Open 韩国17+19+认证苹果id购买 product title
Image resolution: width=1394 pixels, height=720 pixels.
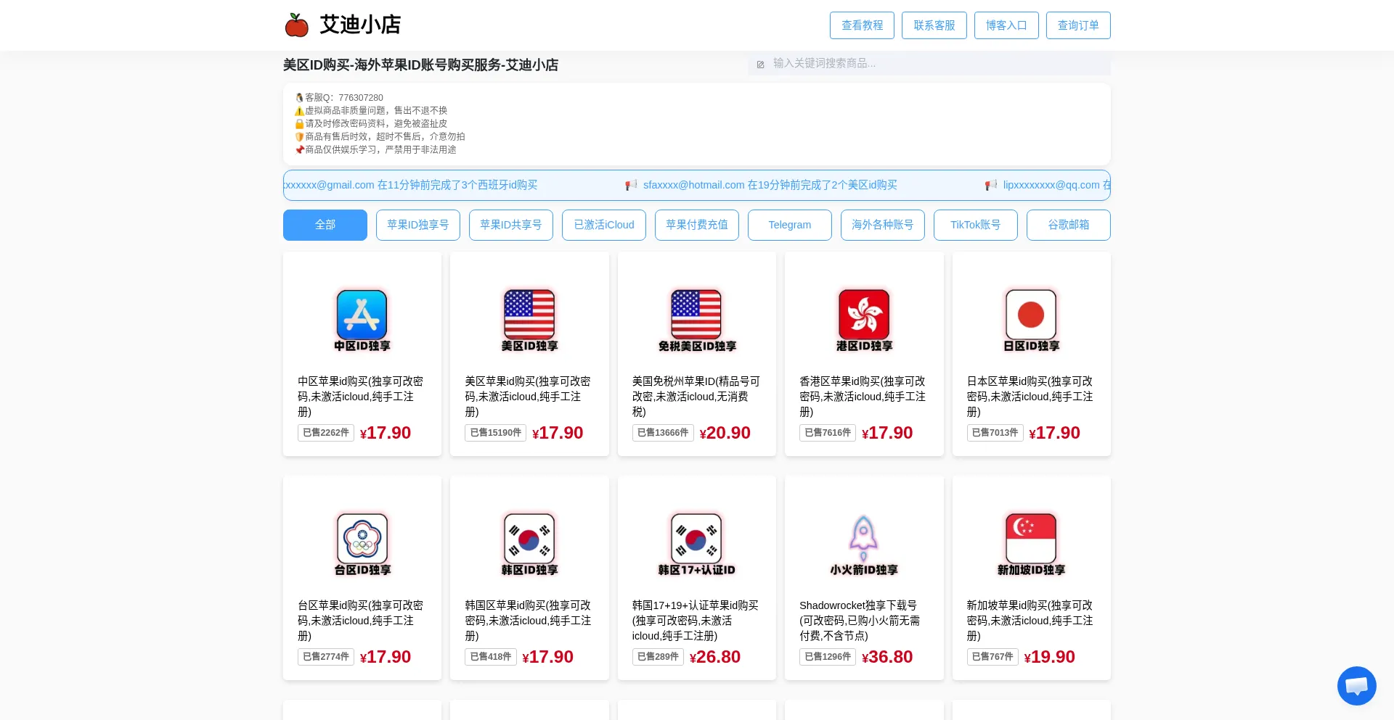tap(696, 621)
